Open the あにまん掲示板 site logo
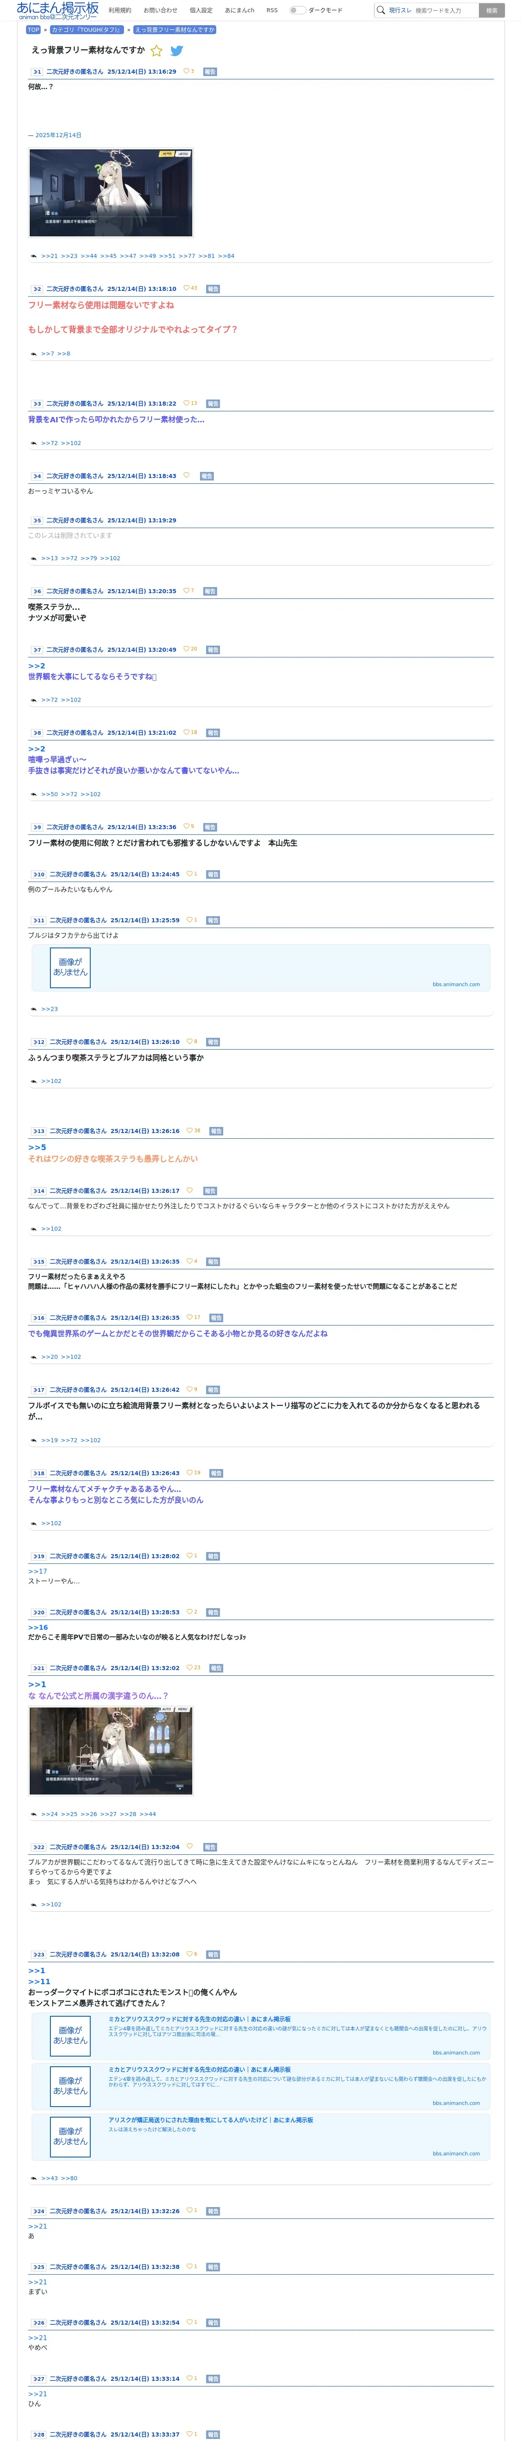The height and width of the screenshot is (2441, 522). [58, 11]
